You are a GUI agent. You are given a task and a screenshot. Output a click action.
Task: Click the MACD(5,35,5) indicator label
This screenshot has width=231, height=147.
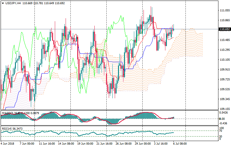(11, 113)
